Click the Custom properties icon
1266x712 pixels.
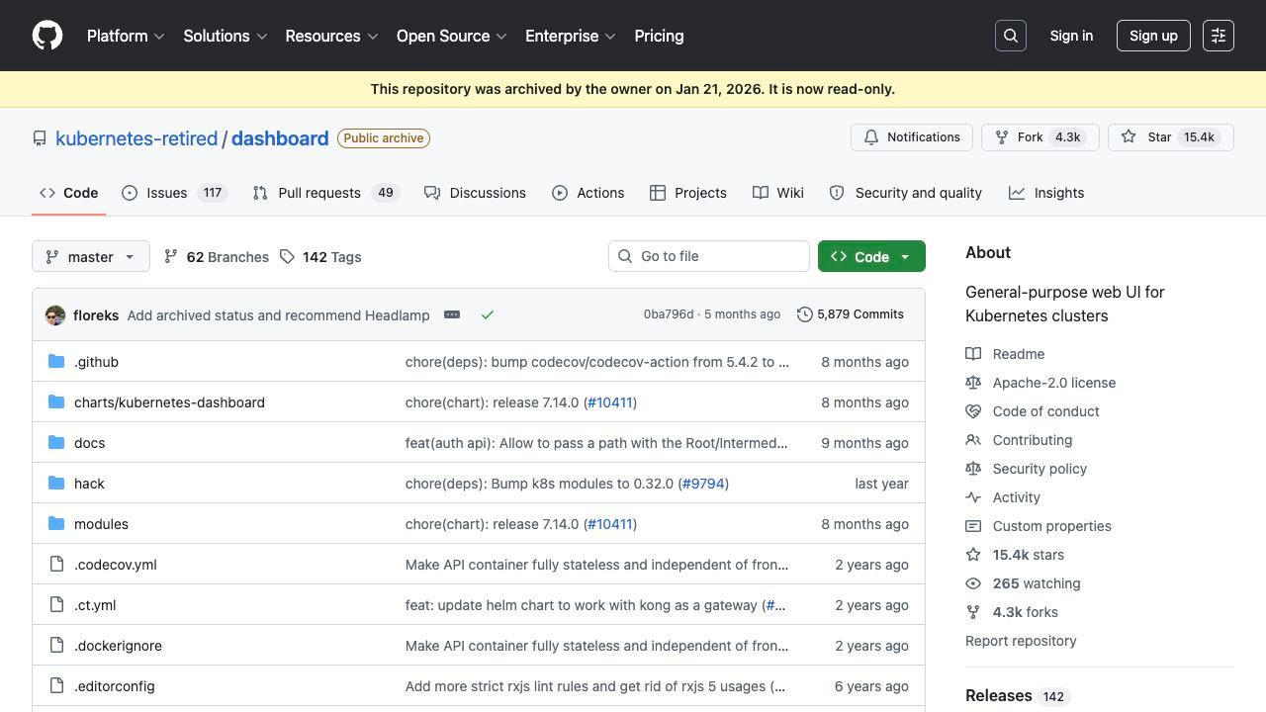[x=973, y=526]
